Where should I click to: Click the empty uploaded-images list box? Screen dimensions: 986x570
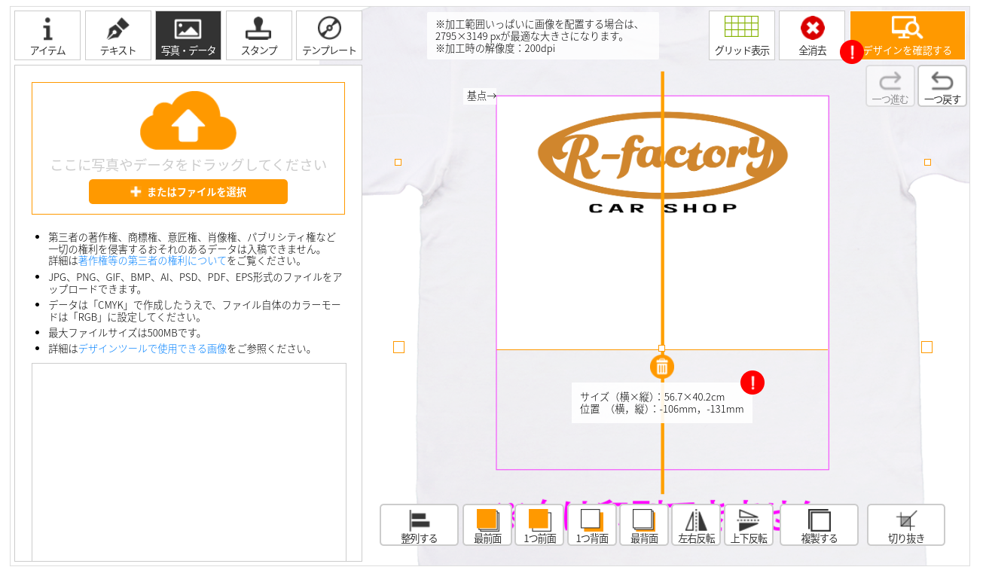pos(189,462)
